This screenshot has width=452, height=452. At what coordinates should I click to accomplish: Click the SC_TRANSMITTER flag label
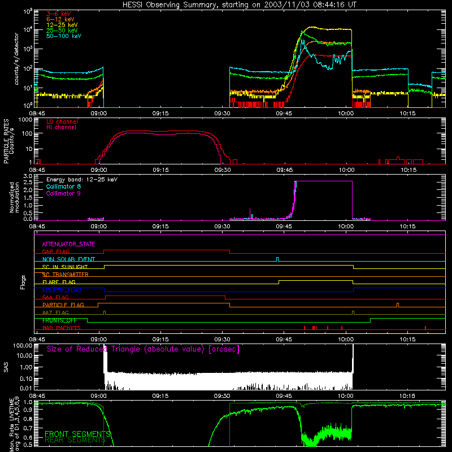(x=65, y=275)
